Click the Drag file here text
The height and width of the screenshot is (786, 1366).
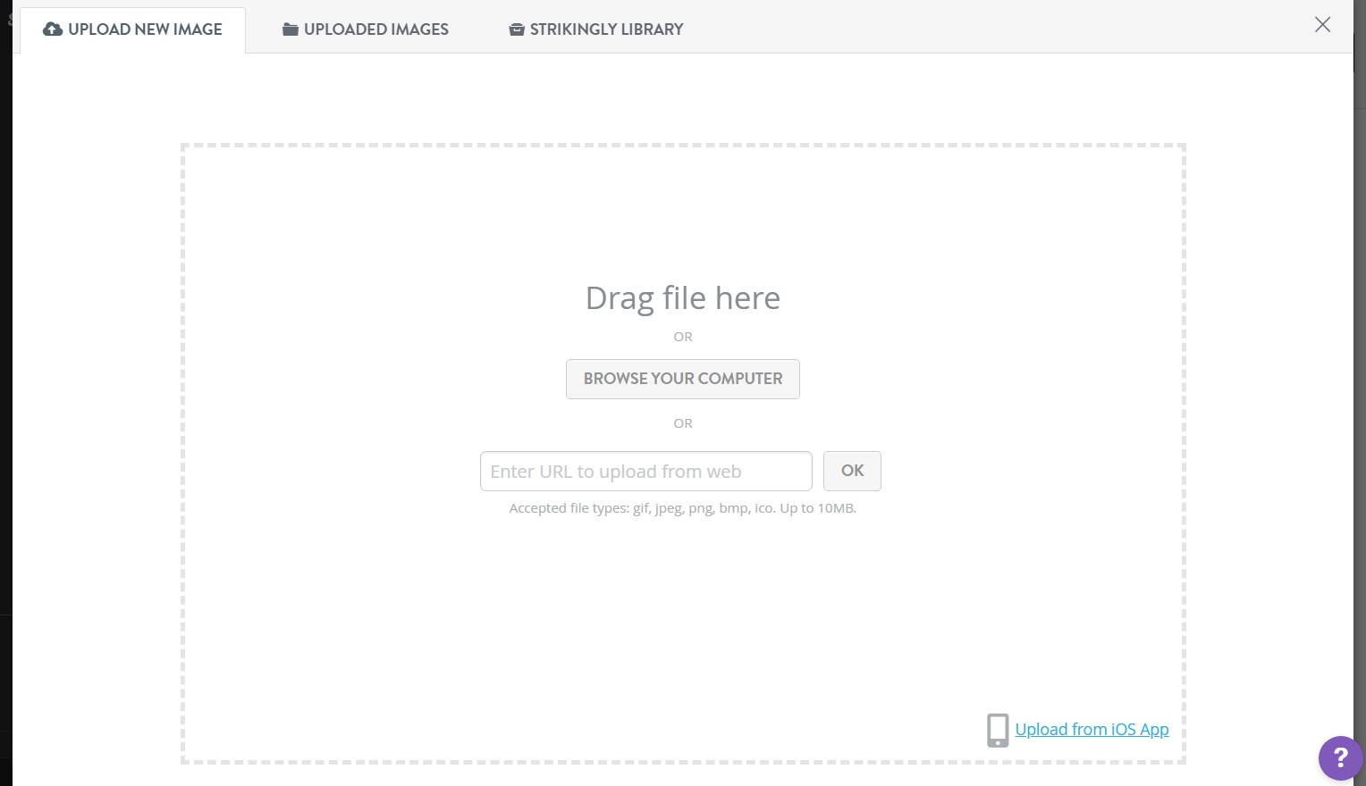[x=682, y=297]
